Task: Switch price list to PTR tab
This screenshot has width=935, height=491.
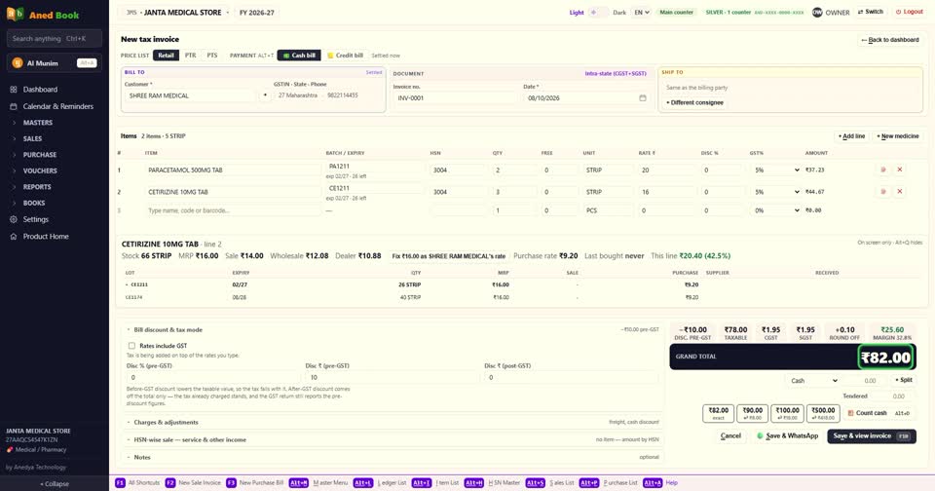Action: tap(190, 56)
